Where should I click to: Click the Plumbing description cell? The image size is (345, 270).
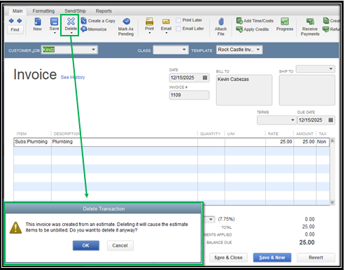coord(125,142)
